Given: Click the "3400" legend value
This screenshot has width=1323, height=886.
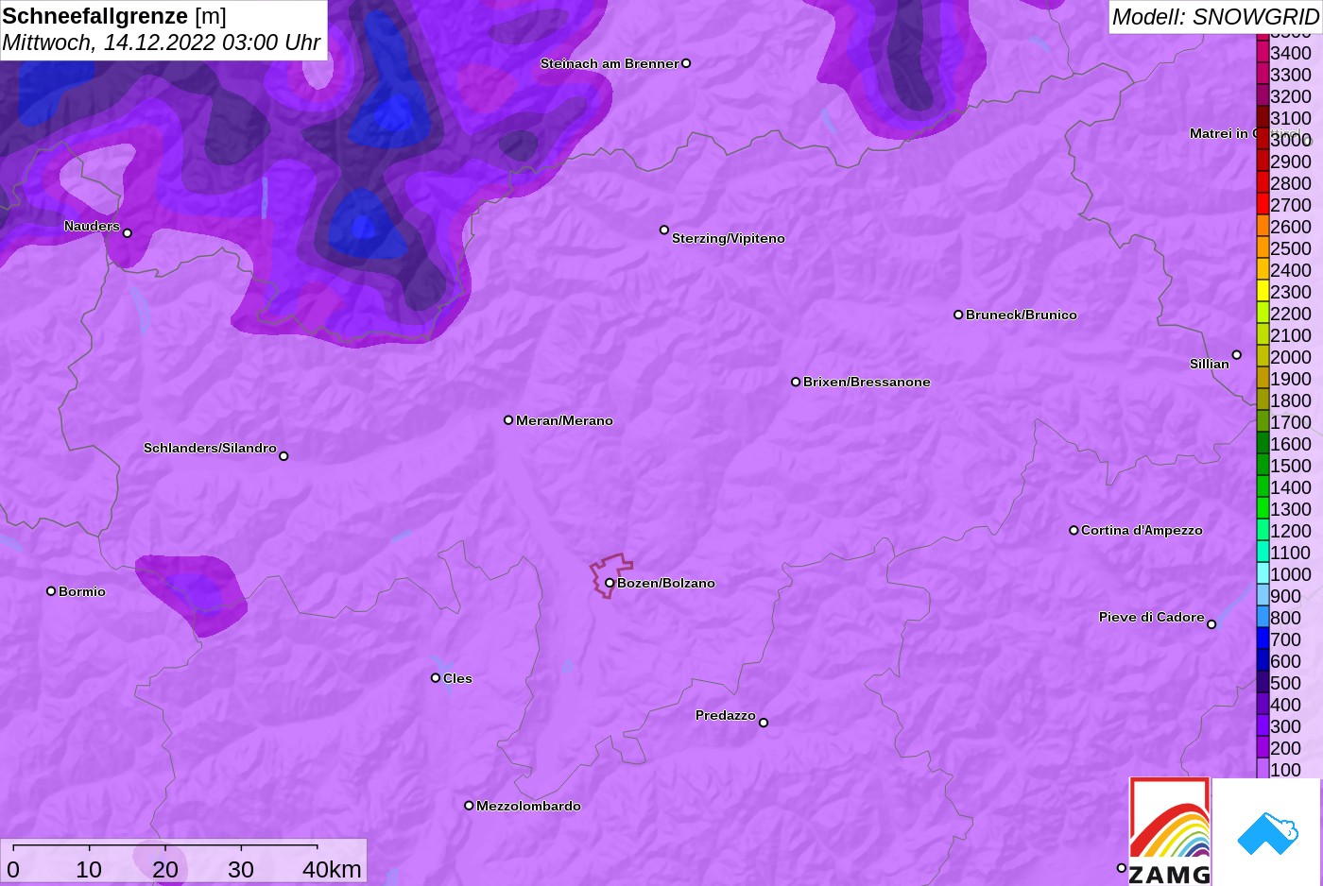Looking at the screenshot, I should pyautogui.click(x=1291, y=53).
